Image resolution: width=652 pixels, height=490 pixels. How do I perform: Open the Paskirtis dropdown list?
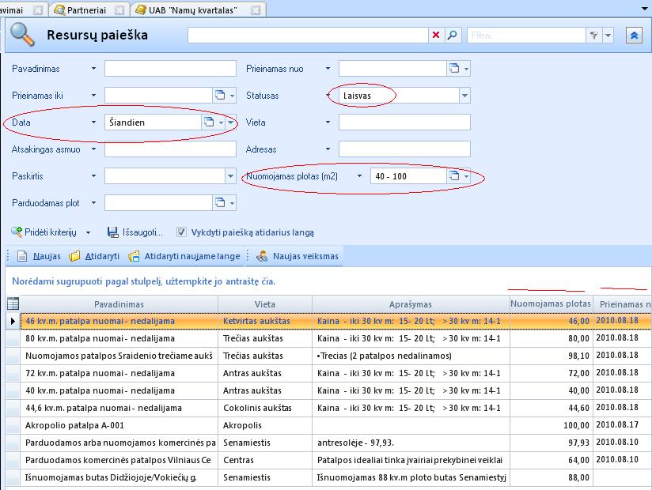coord(230,176)
